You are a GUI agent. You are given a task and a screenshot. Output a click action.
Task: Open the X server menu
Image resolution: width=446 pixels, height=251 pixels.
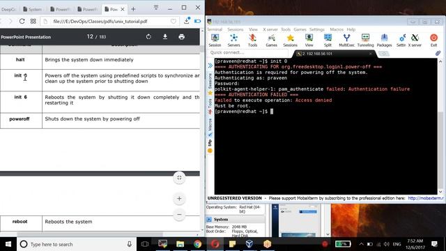pyautogui.click(x=270, y=29)
